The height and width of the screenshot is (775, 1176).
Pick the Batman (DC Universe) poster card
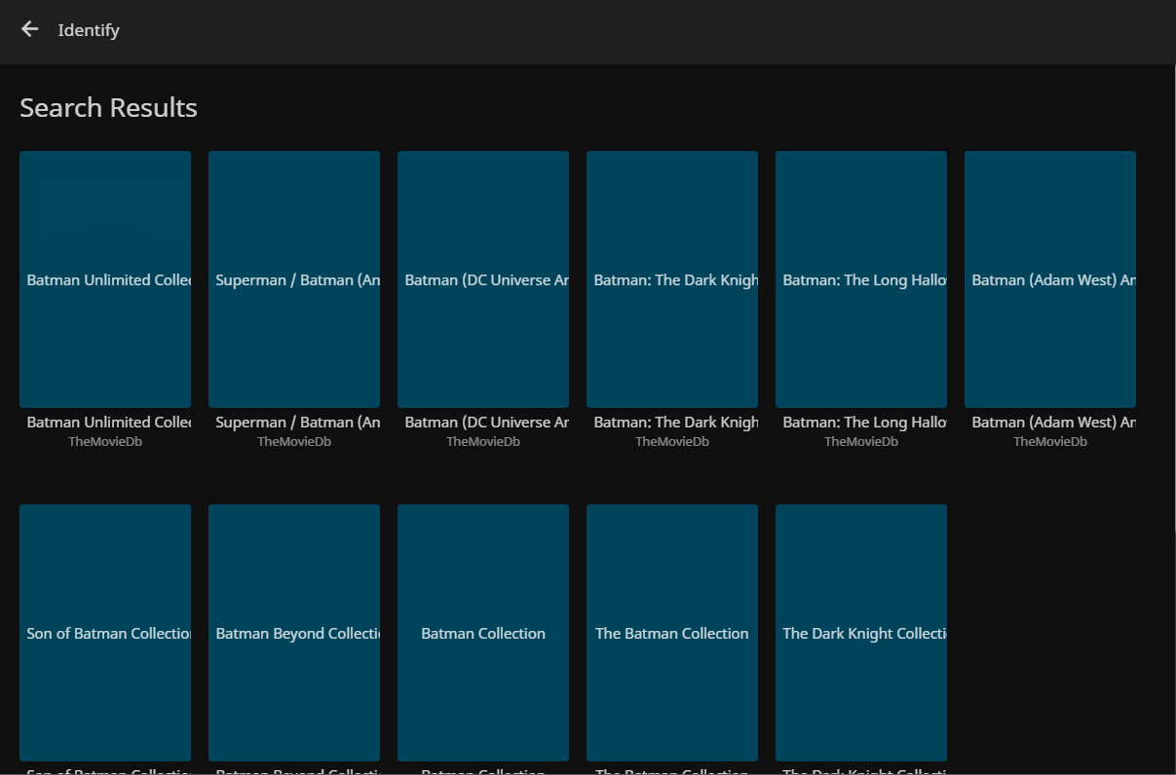(483, 278)
